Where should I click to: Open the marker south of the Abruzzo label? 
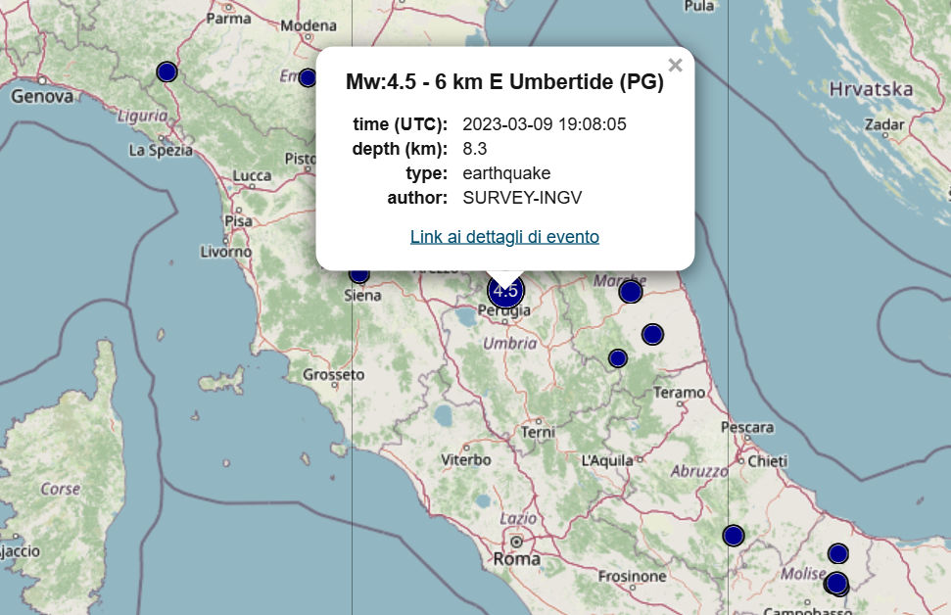click(x=734, y=536)
